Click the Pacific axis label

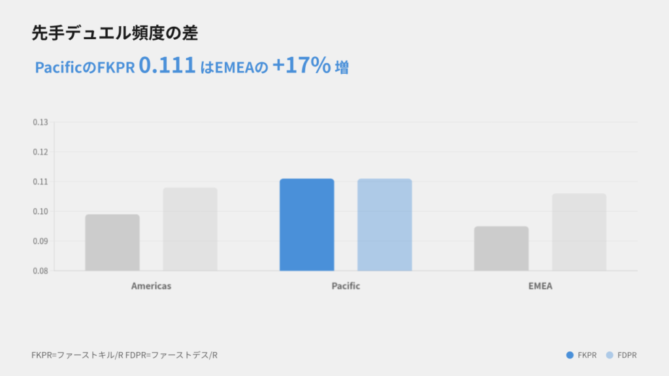point(346,286)
